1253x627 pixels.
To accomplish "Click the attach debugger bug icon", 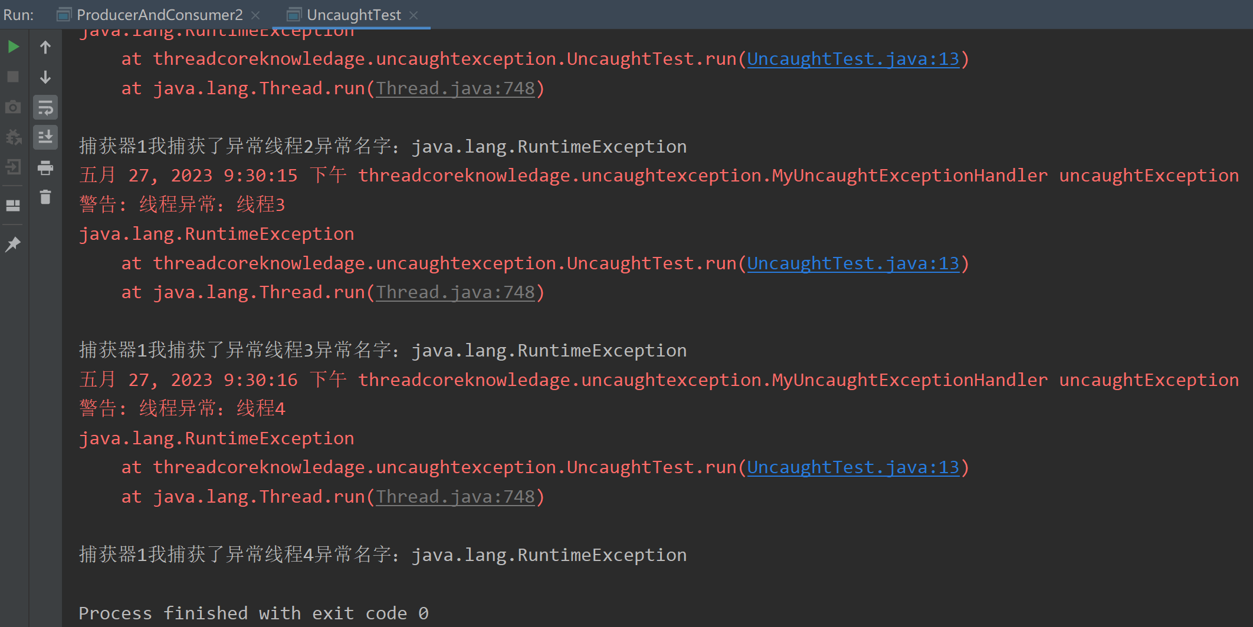I will [13, 137].
